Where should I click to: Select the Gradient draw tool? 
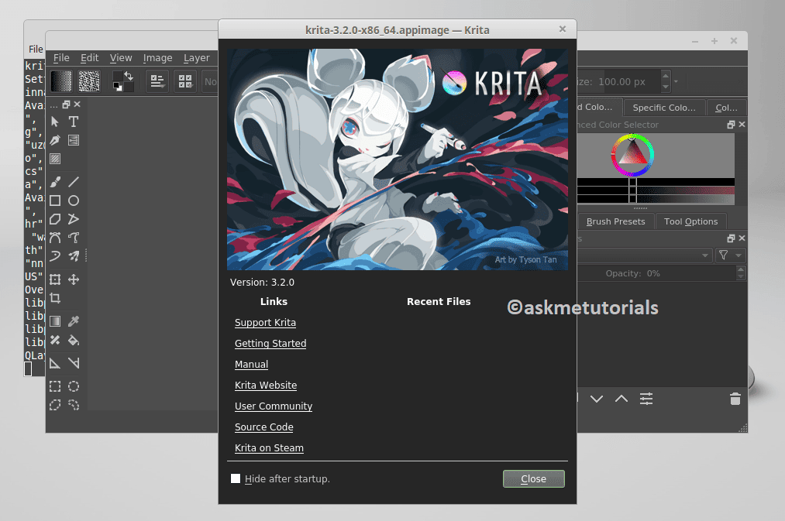55,321
